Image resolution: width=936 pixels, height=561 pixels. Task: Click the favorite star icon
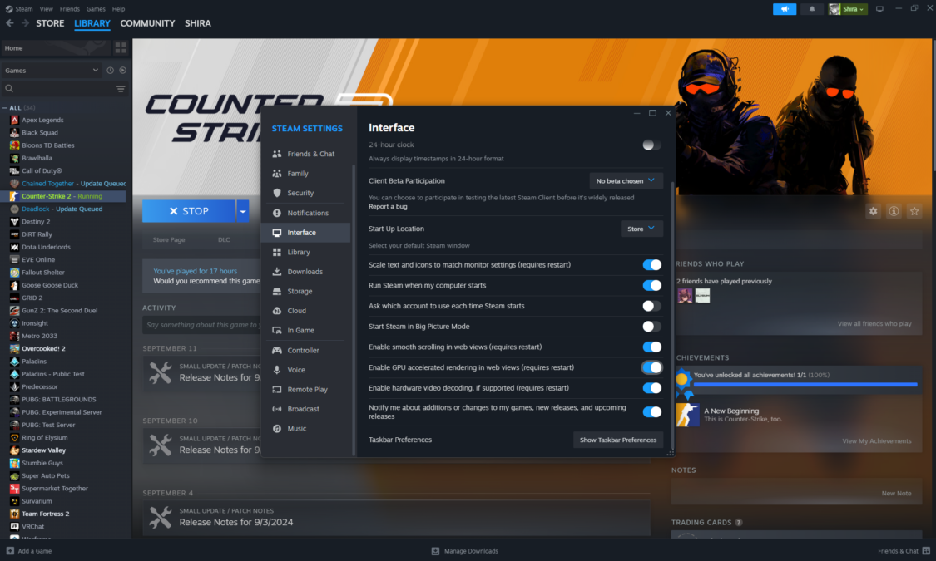[x=914, y=211]
